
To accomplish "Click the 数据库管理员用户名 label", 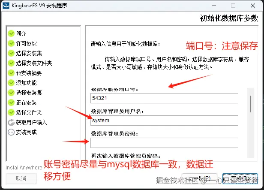I will click(117, 112).
